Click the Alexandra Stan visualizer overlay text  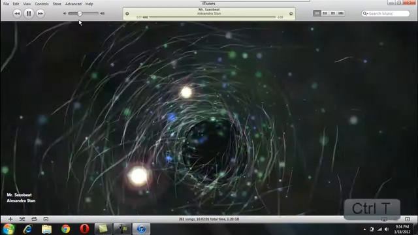point(21,200)
